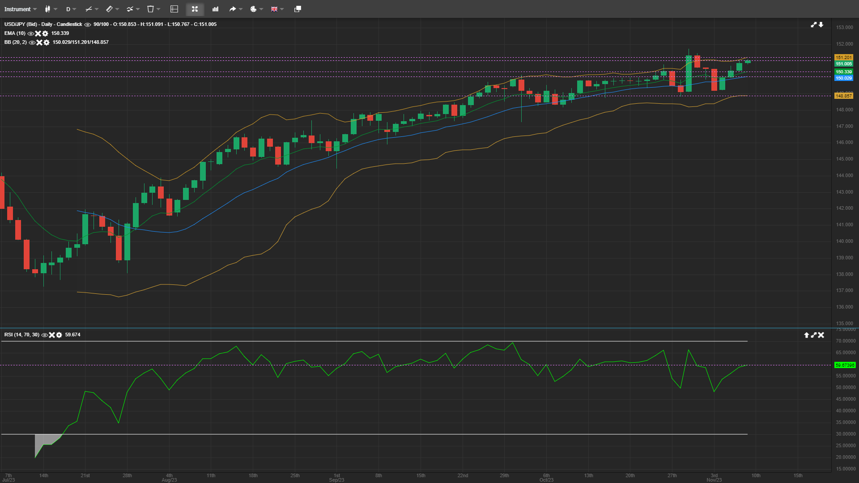
Task: Move main chart panel down arrow
Action: (821, 25)
